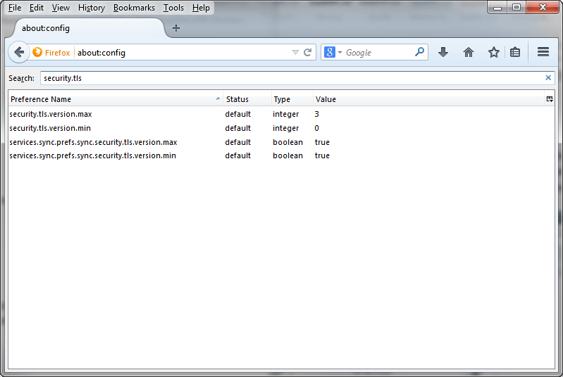
Task: Click the Firefox identity icon in address bar
Action: point(37,52)
